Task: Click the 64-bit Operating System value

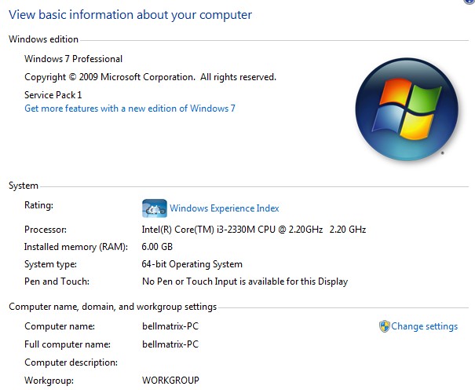Action: (x=192, y=264)
